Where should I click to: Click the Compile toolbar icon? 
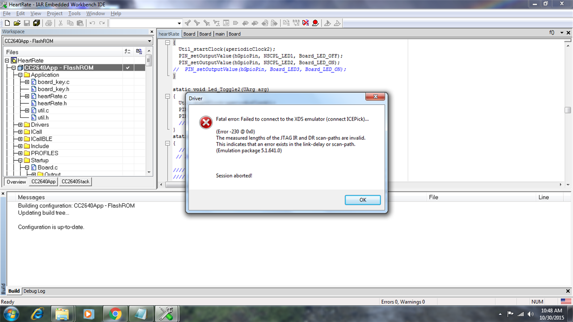pyautogui.click(x=286, y=23)
